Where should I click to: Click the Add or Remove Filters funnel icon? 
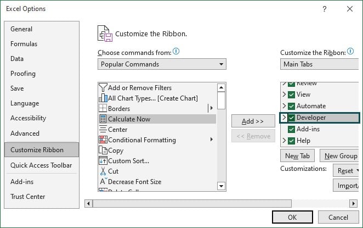pos(103,88)
